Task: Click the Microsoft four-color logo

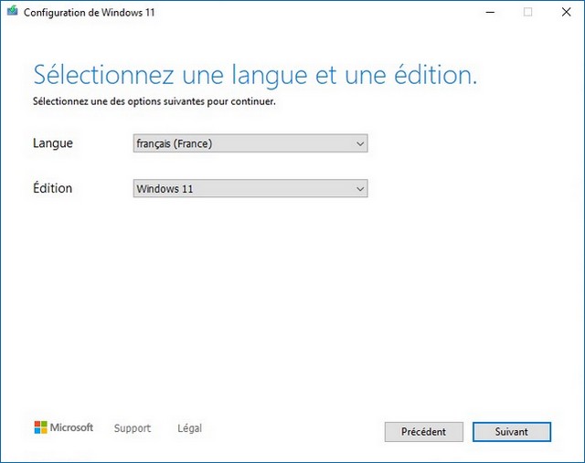Action: [x=40, y=427]
